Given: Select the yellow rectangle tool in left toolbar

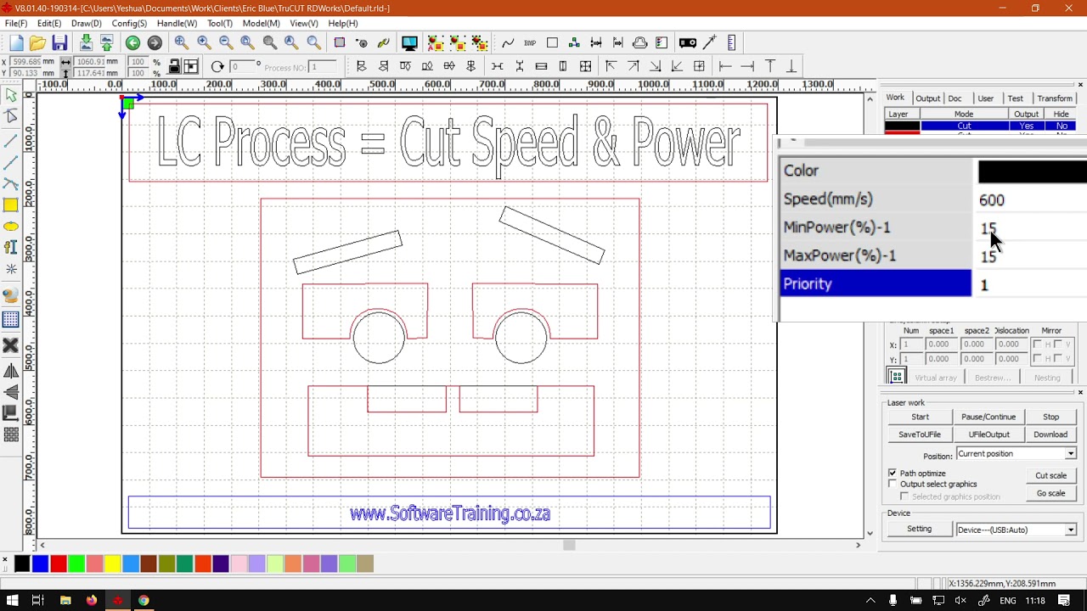Looking at the screenshot, I should point(11,205).
